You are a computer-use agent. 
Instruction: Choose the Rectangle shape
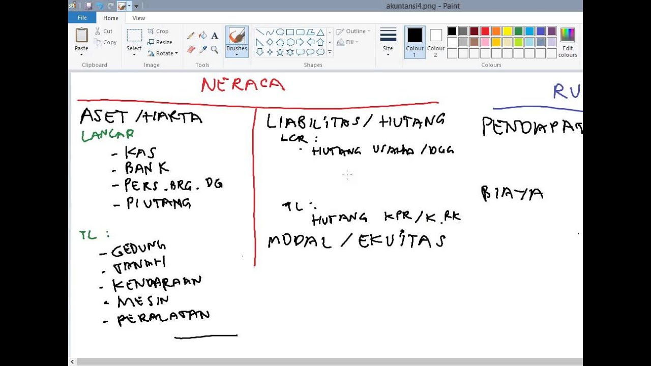click(290, 32)
